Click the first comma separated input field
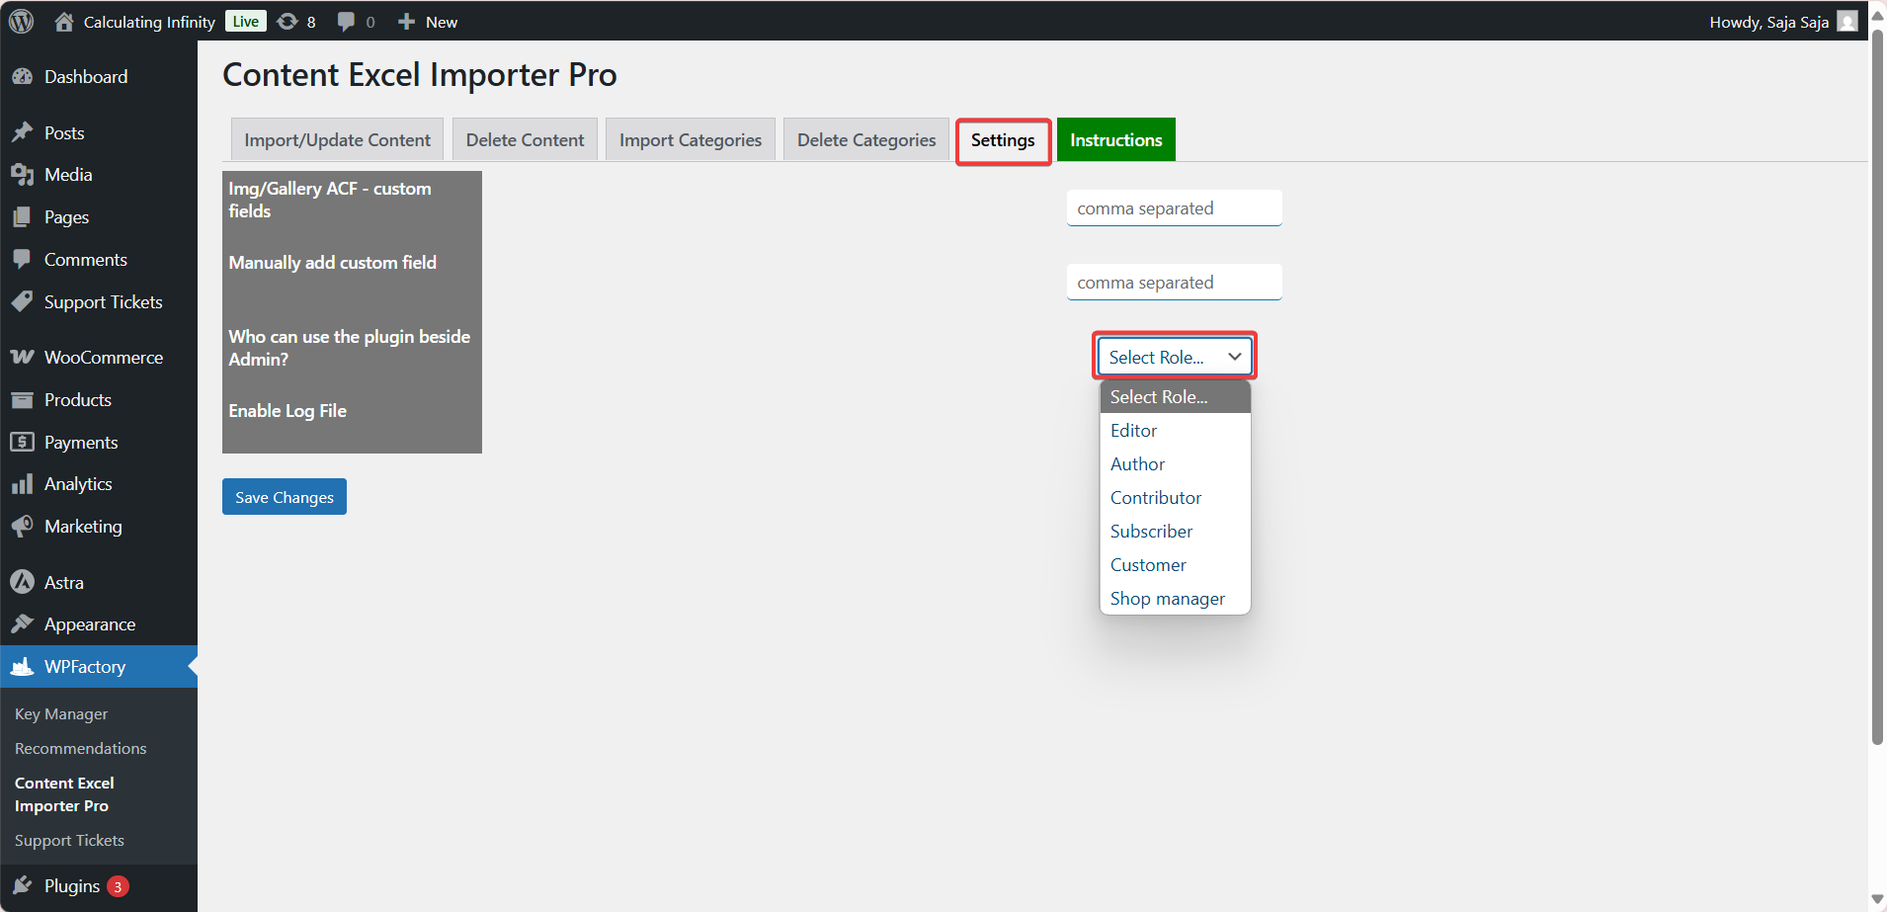 pos(1174,207)
